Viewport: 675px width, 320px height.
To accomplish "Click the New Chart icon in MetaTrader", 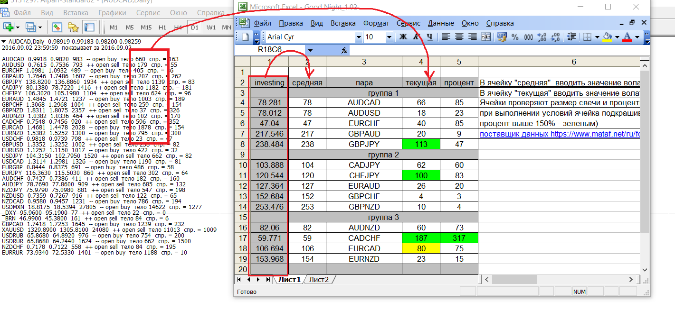I will [8, 27].
